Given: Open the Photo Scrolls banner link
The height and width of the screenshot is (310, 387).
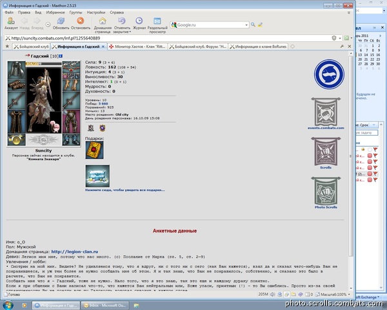Looking at the screenshot, I should 326,191.
